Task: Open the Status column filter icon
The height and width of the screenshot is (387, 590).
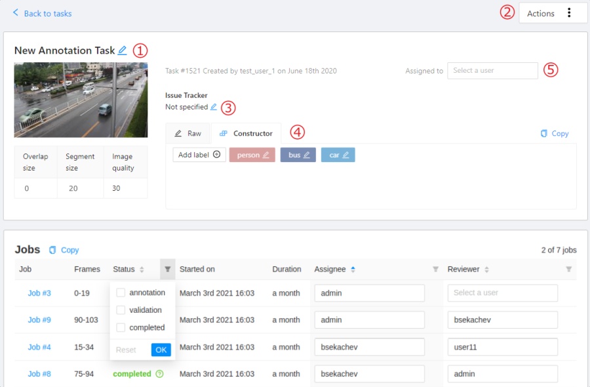Action: tap(168, 269)
